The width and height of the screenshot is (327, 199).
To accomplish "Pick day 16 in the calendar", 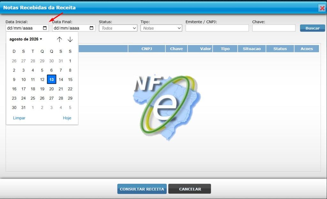I will point(14,89).
